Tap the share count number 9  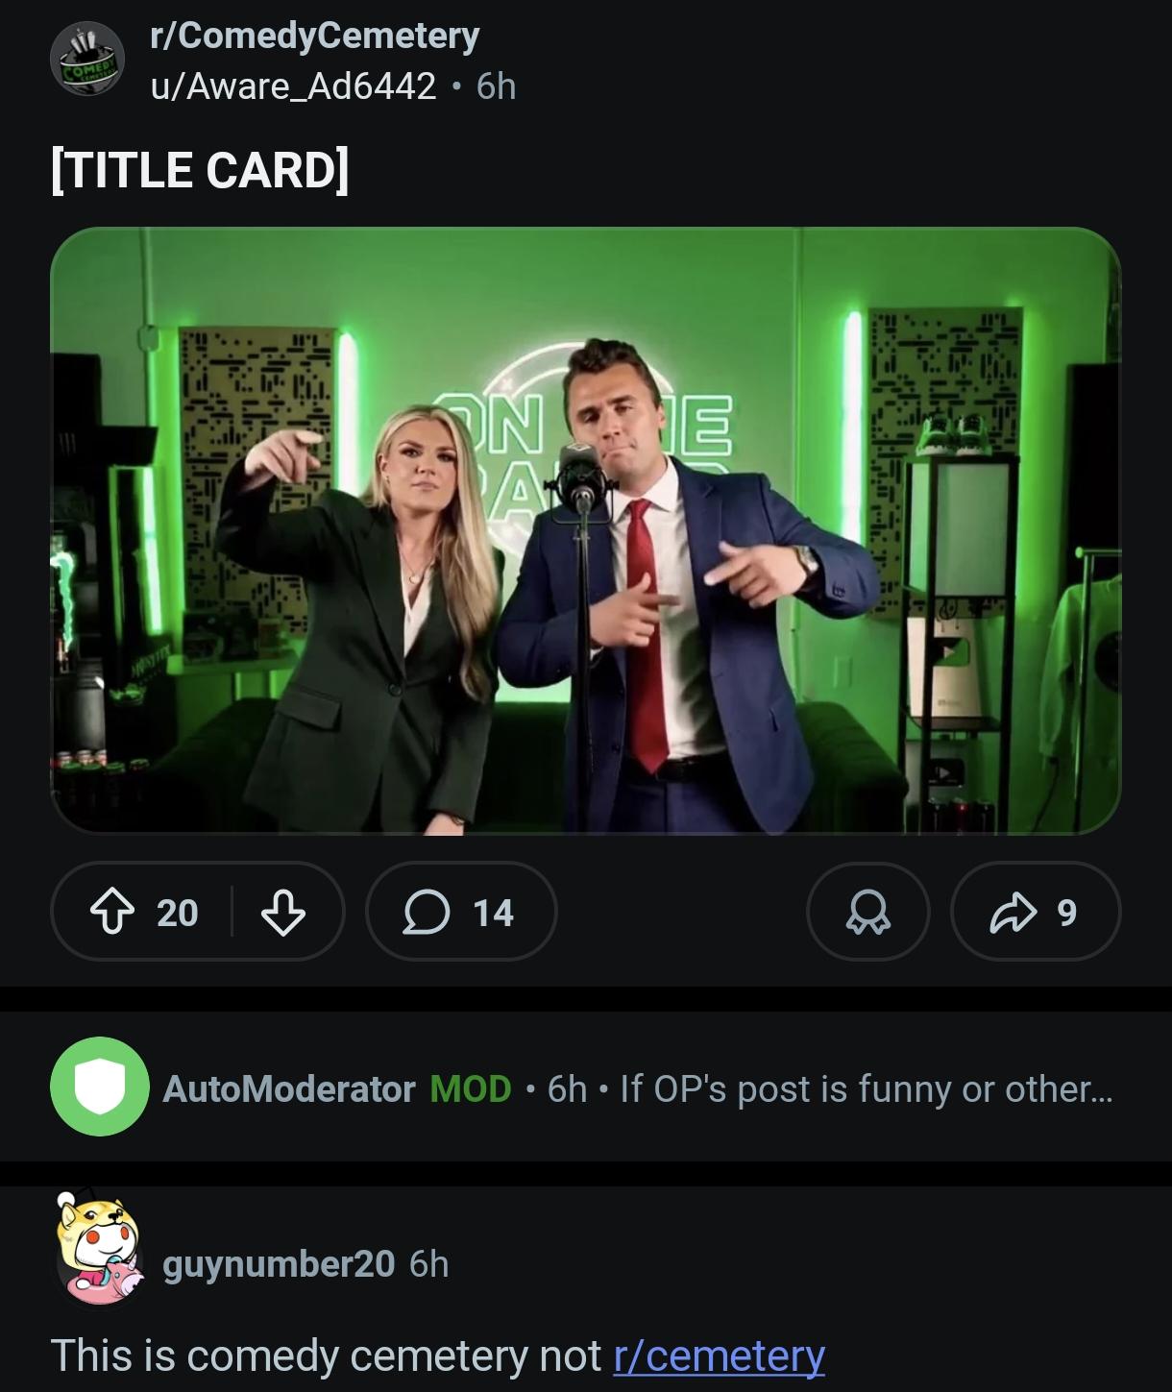pyautogui.click(x=1066, y=912)
